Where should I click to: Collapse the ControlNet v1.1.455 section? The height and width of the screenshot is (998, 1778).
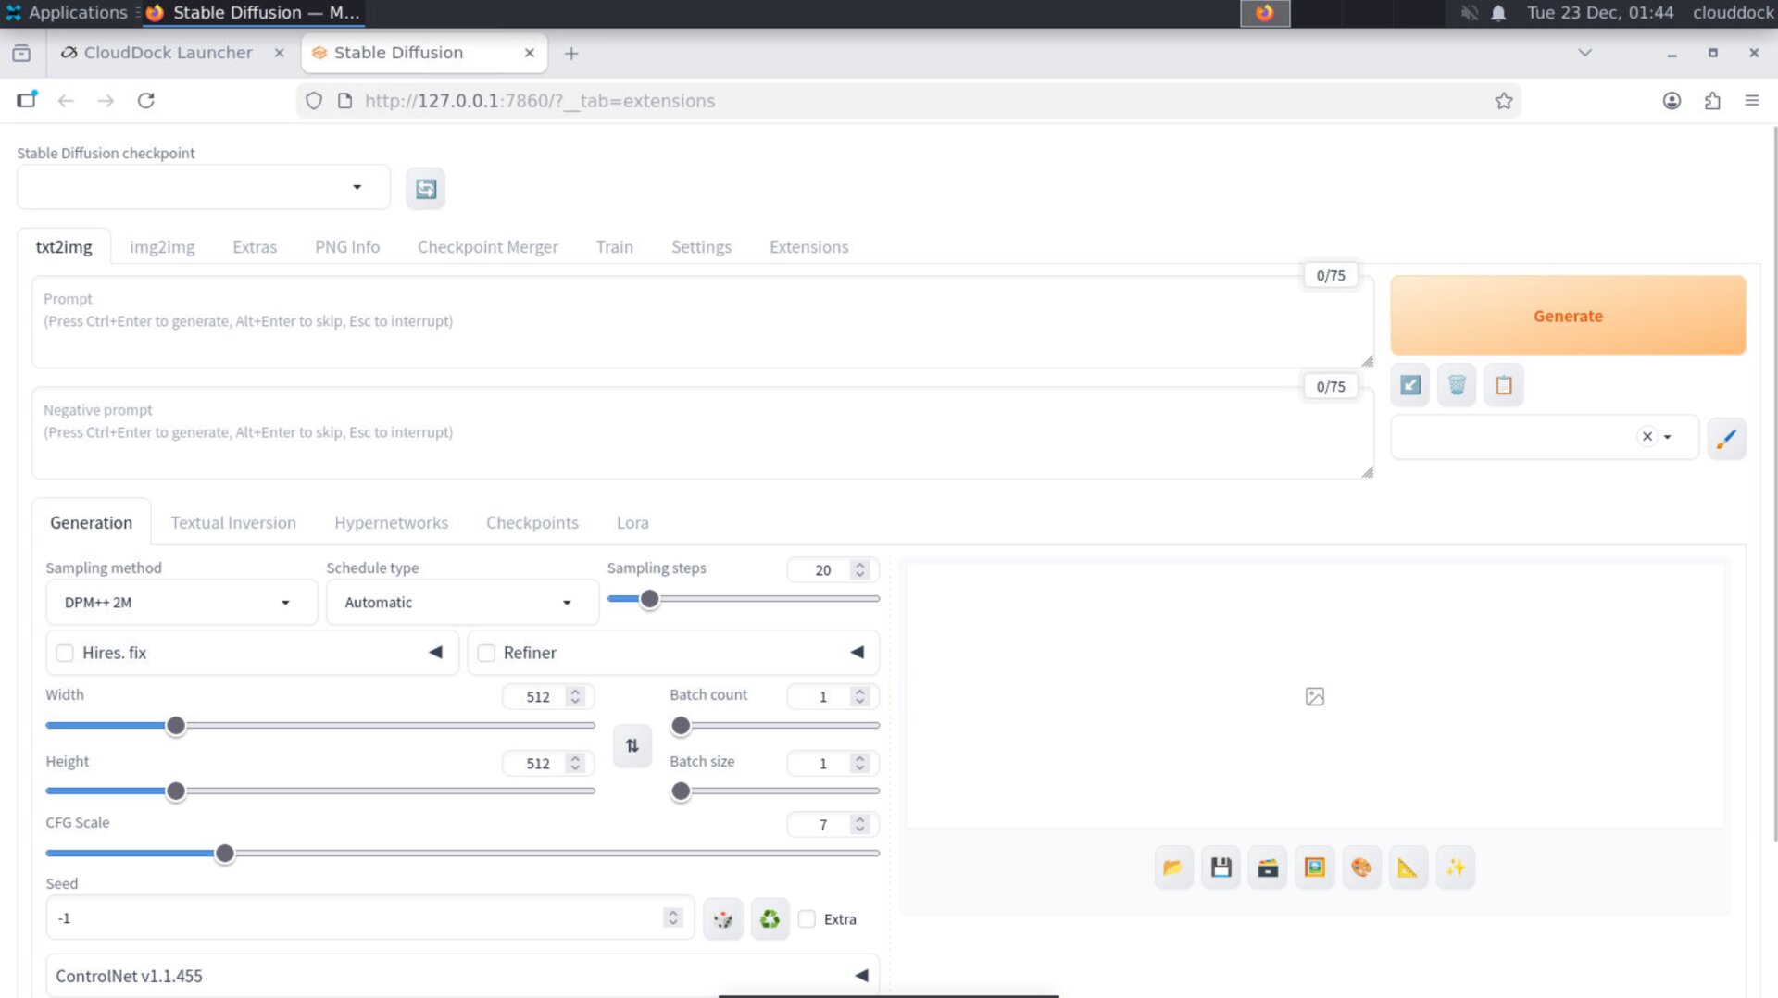point(860,974)
